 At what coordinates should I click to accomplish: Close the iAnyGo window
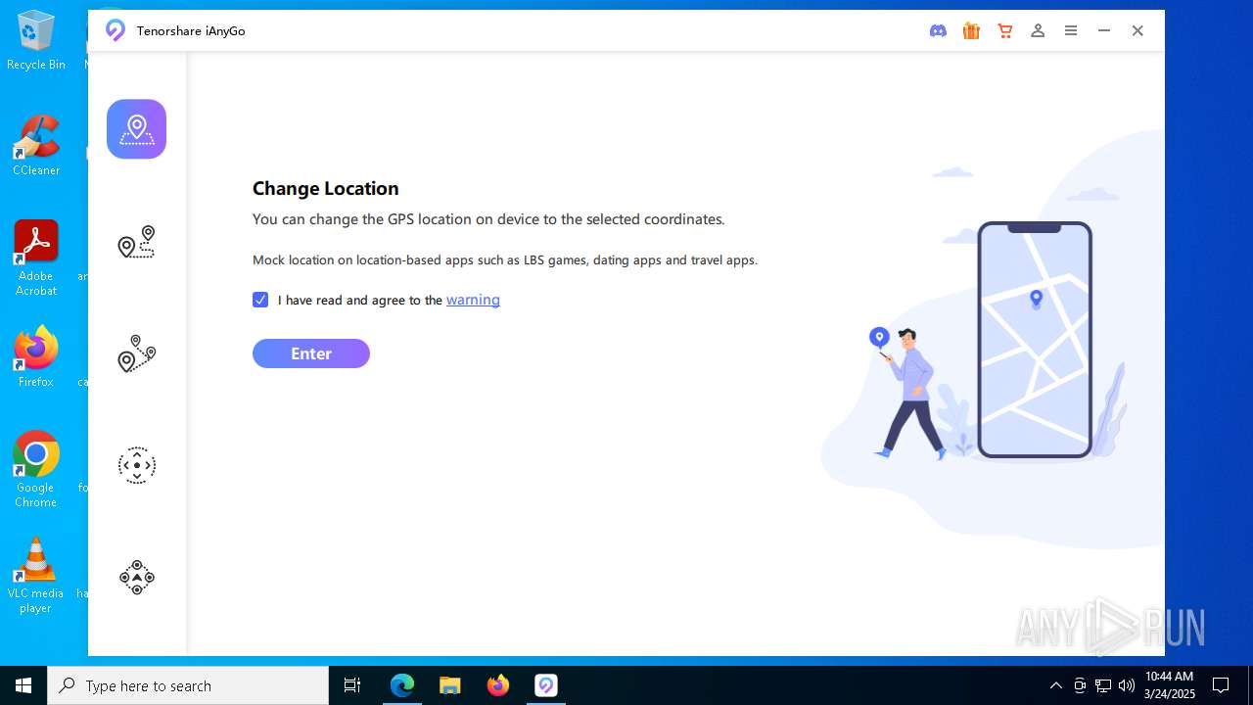[x=1137, y=31]
